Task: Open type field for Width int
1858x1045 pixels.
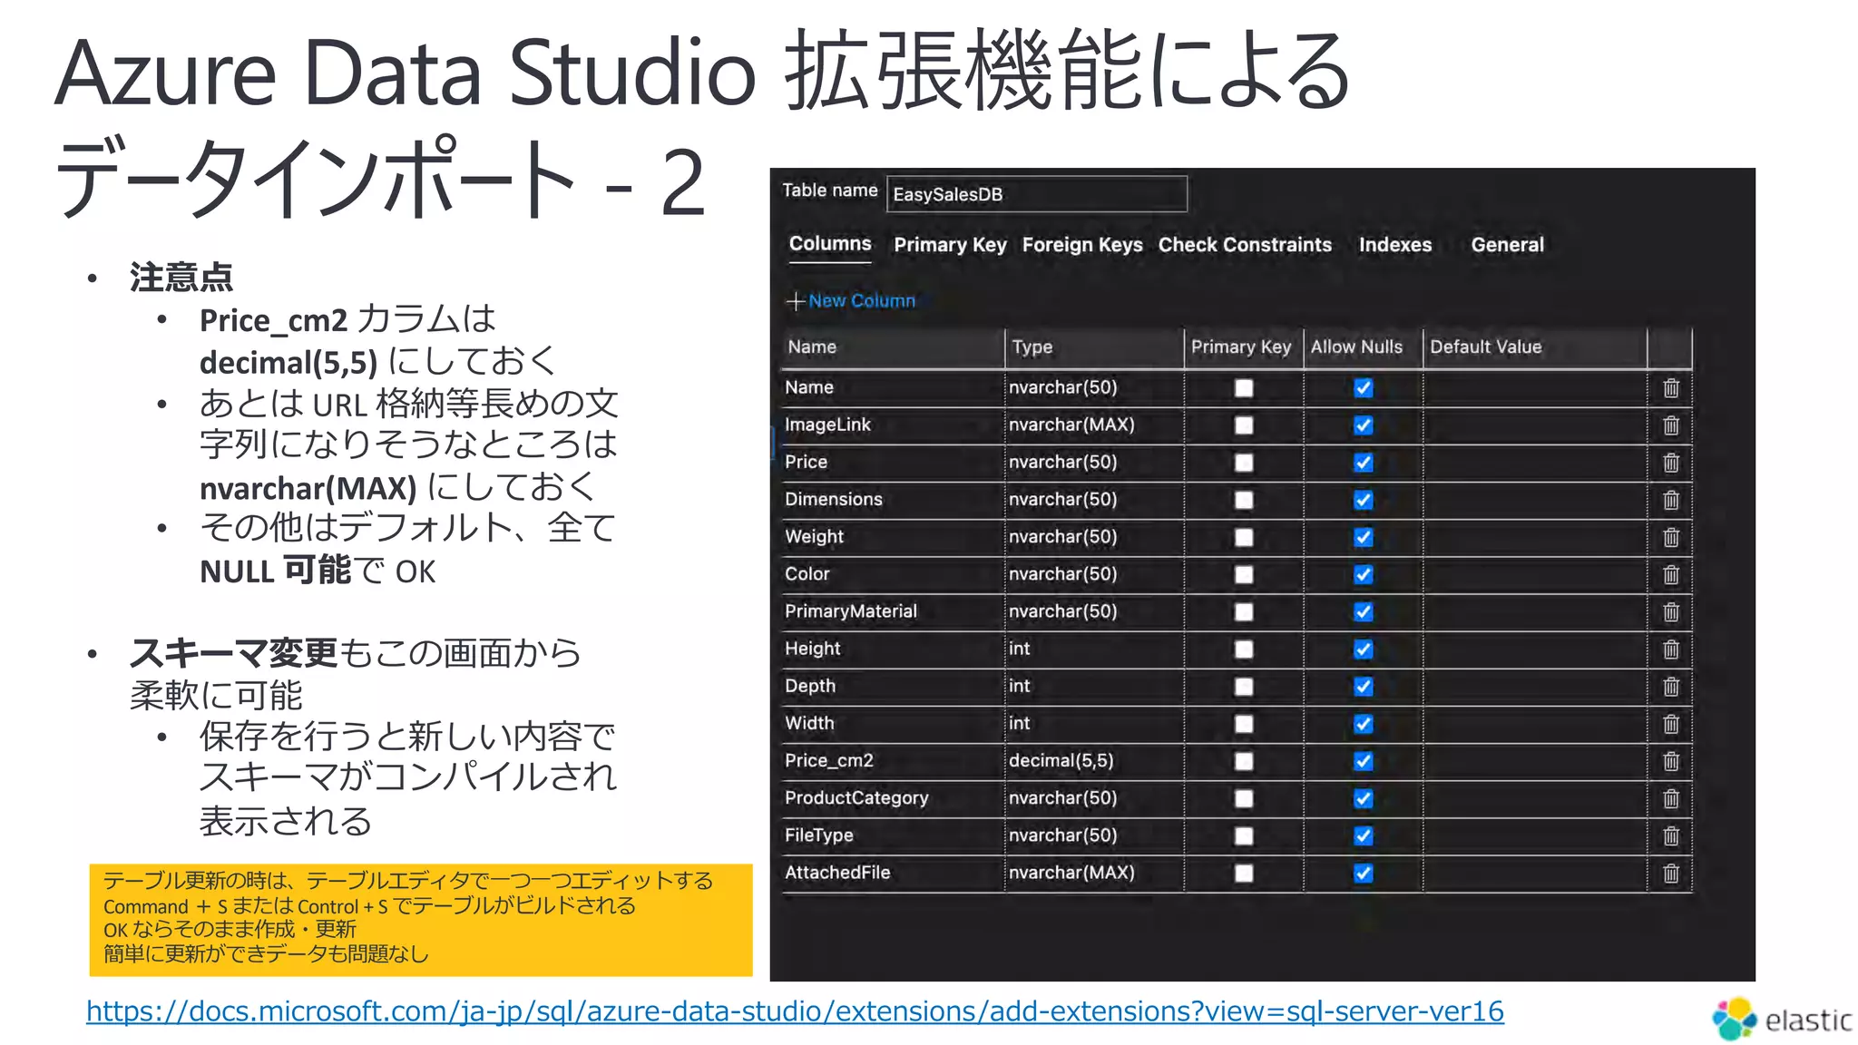Action: tap(1093, 723)
